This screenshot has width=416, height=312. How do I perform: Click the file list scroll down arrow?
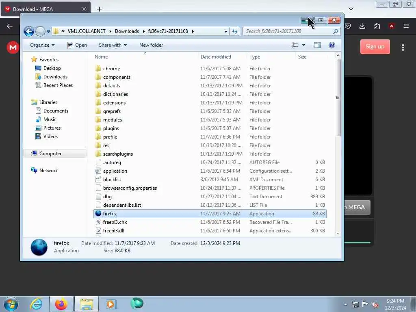338,233
